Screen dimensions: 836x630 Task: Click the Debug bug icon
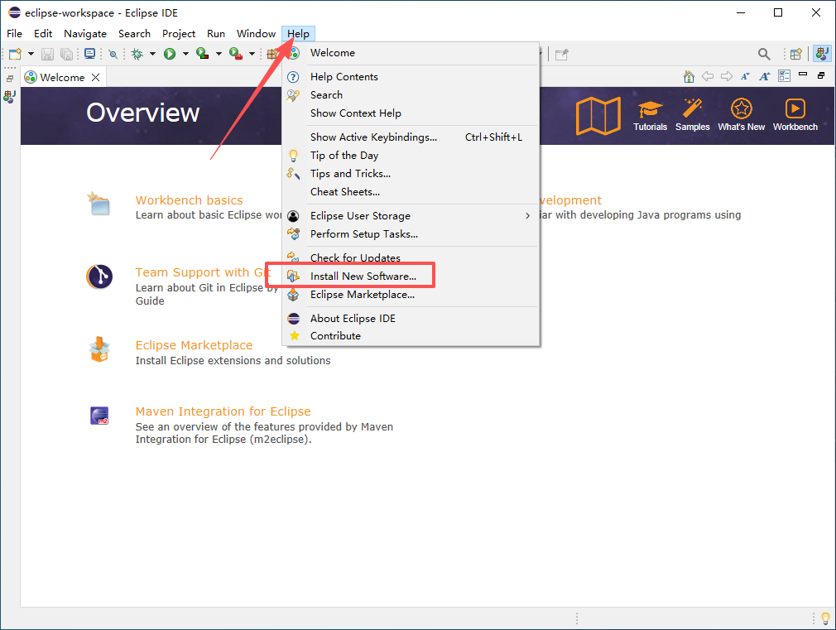137,54
